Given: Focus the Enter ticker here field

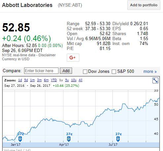Looking at the screenshot, I should coord(41,71).
